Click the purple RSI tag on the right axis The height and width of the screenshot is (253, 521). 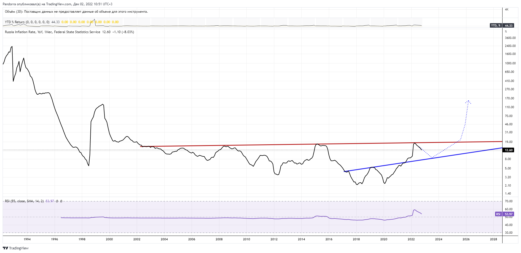pos(498,214)
